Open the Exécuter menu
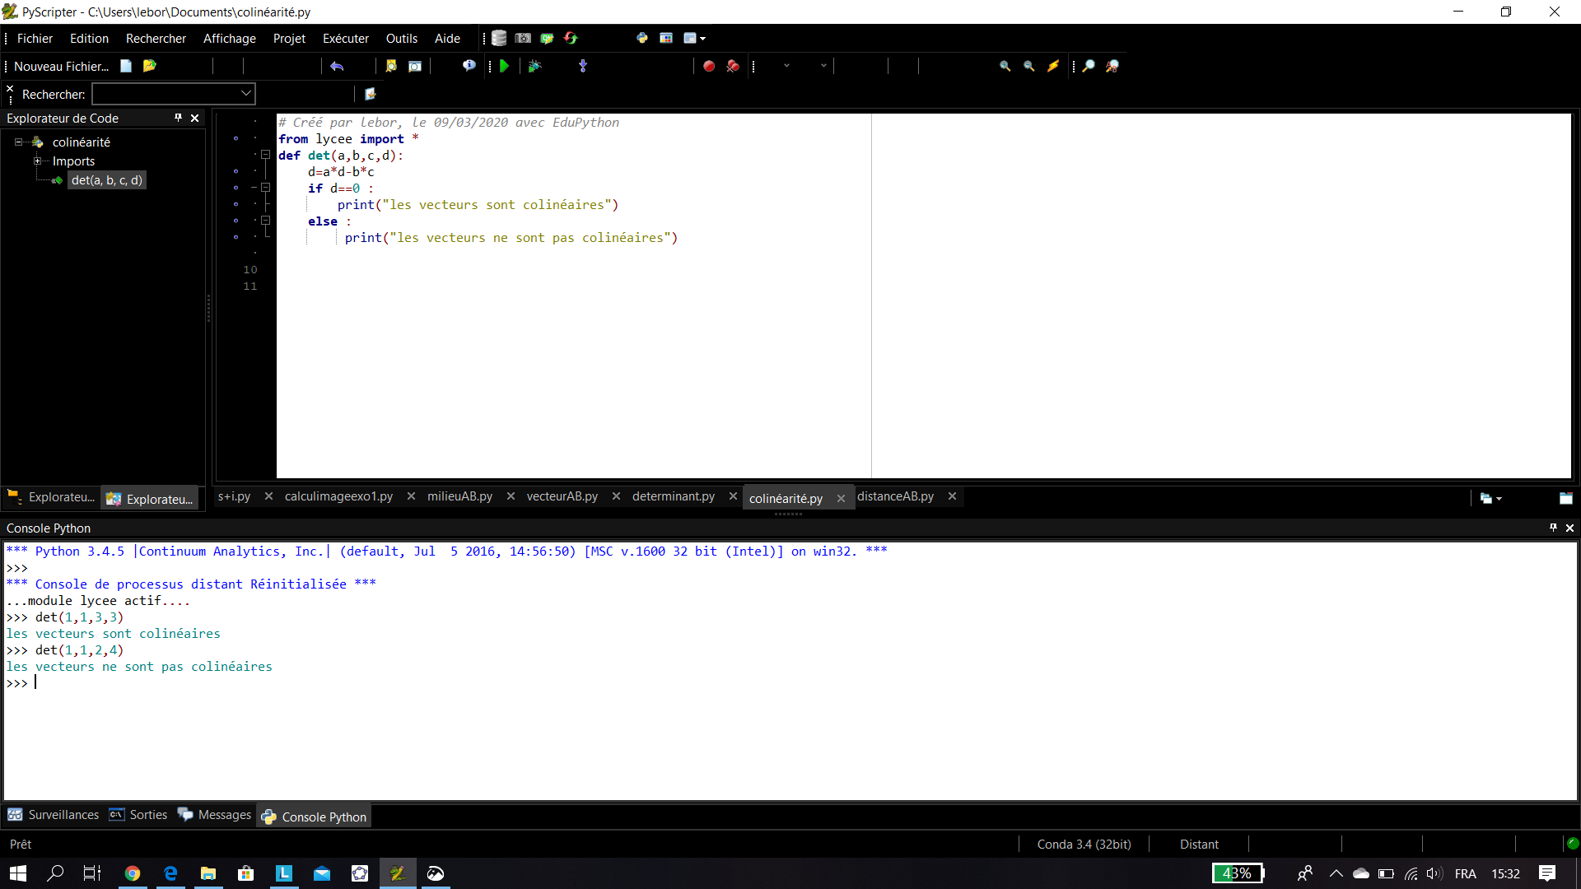 pyautogui.click(x=345, y=39)
